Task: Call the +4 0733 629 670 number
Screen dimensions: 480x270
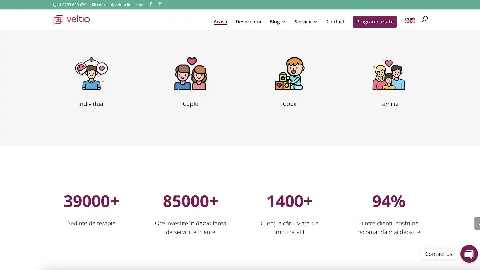Action: (71, 5)
